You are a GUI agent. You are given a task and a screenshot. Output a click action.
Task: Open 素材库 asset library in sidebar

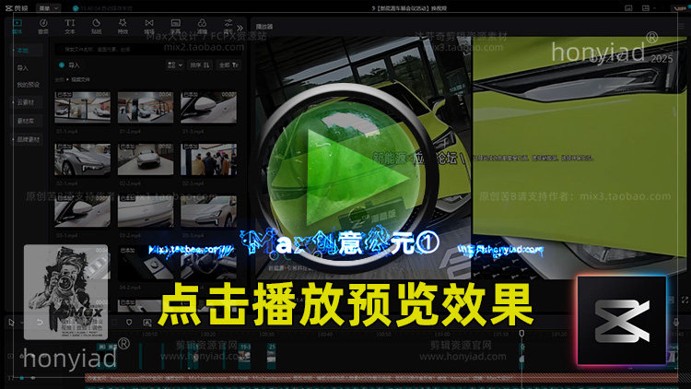26,121
